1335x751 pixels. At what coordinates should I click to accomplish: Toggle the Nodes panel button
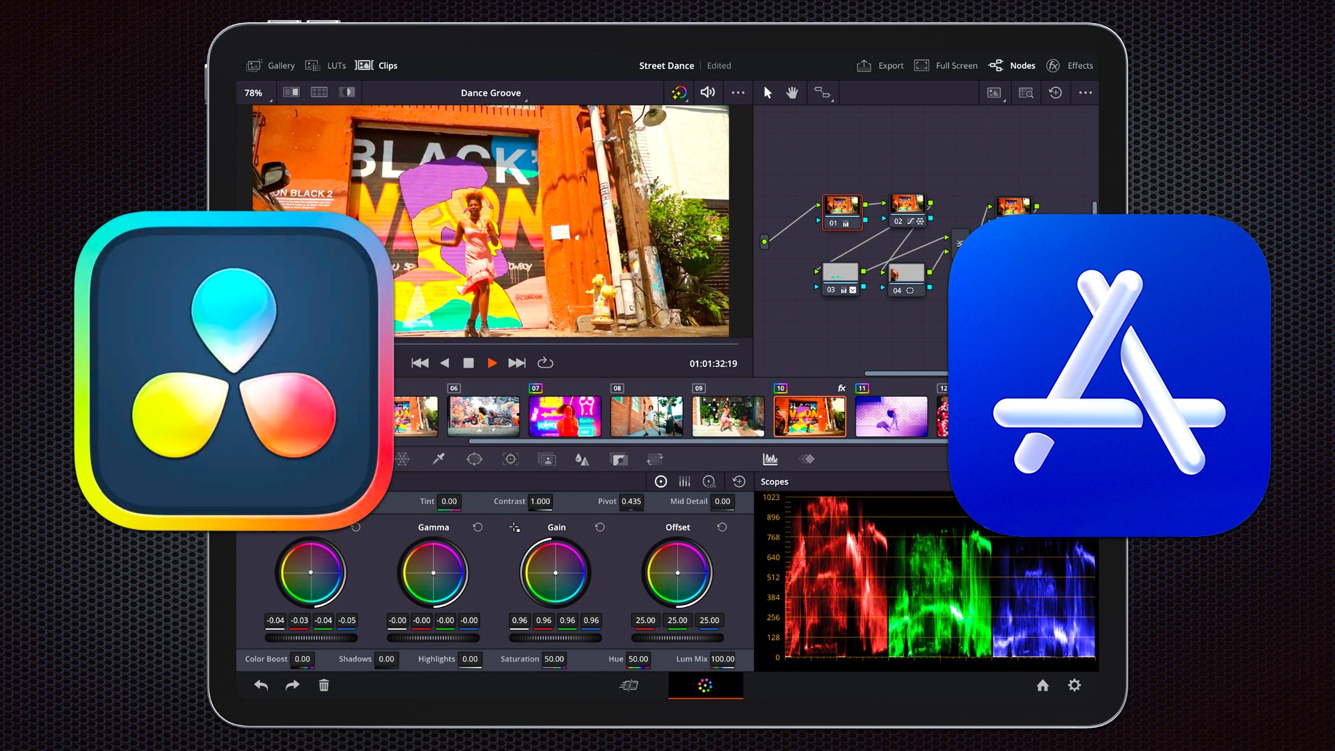pos(1012,65)
